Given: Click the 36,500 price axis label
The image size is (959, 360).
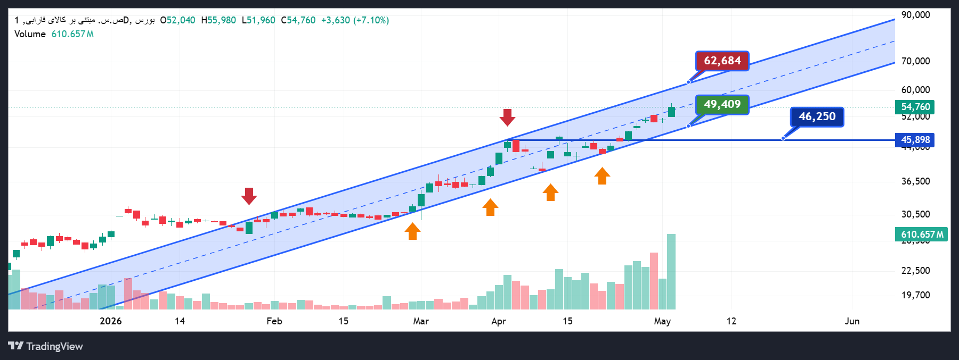Looking at the screenshot, I should [x=915, y=181].
